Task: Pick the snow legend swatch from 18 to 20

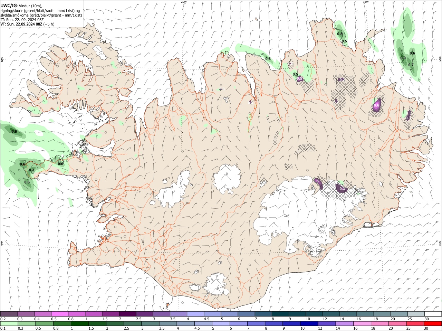Action: 382,314
